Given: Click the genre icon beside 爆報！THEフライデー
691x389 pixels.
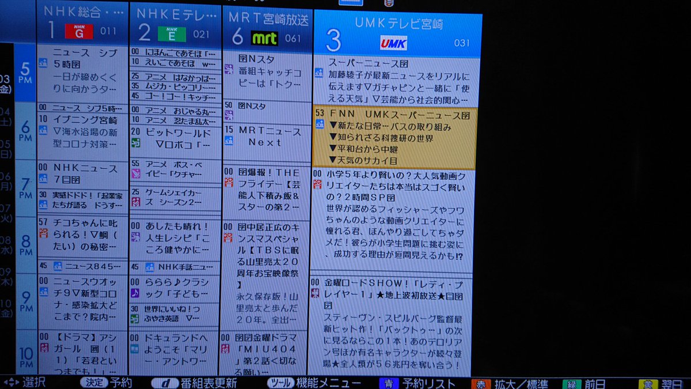Looking at the screenshot, I should point(229,183).
